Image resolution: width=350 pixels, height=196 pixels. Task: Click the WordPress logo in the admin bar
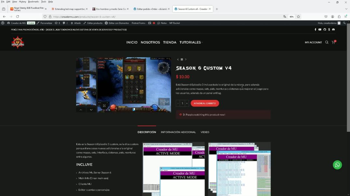tap(3, 23)
